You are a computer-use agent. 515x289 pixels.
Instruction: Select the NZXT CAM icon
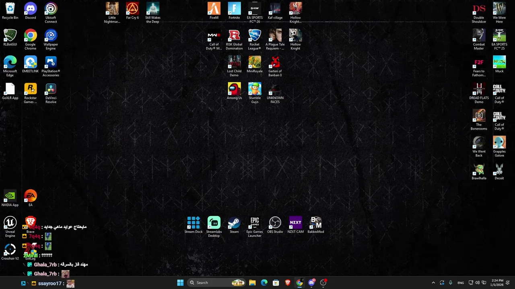[x=296, y=225]
